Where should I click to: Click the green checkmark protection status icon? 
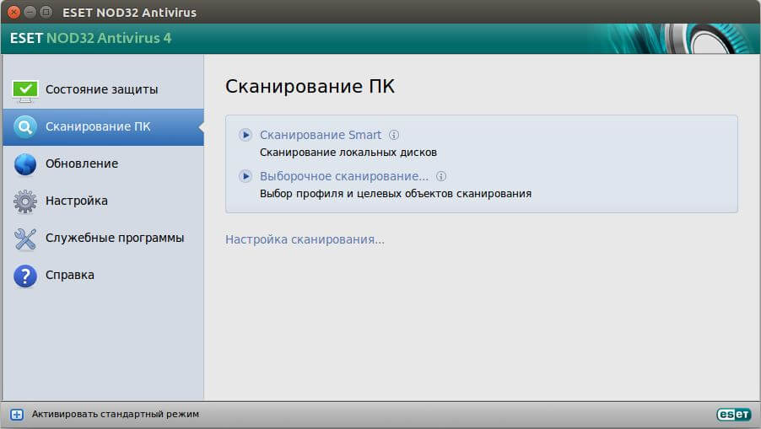click(x=24, y=91)
